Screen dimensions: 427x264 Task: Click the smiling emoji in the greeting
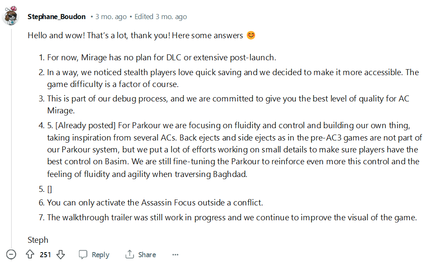(251, 35)
